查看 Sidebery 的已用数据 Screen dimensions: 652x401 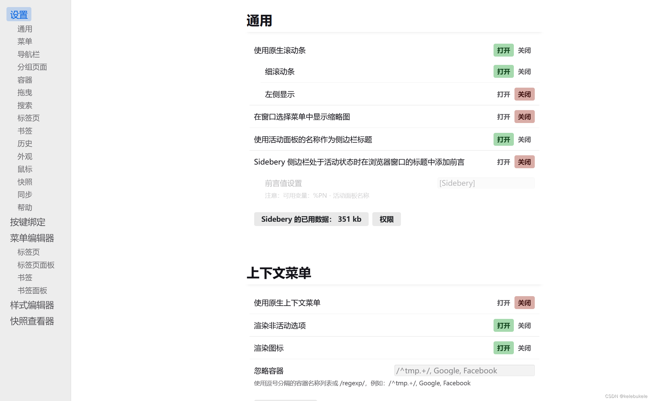point(311,219)
